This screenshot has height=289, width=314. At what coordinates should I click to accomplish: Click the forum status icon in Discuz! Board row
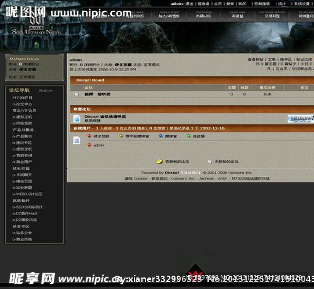76,94
